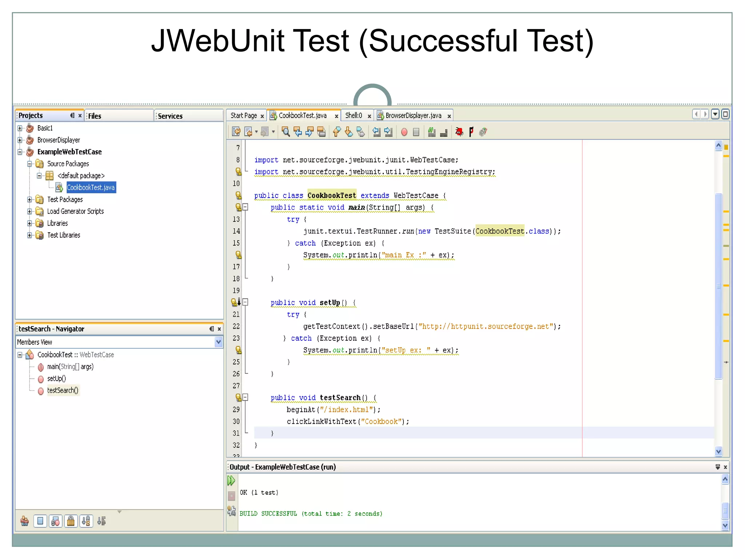Click editor vertical scrollbar down arrow
The image size is (745, 559).
(718, 452)
